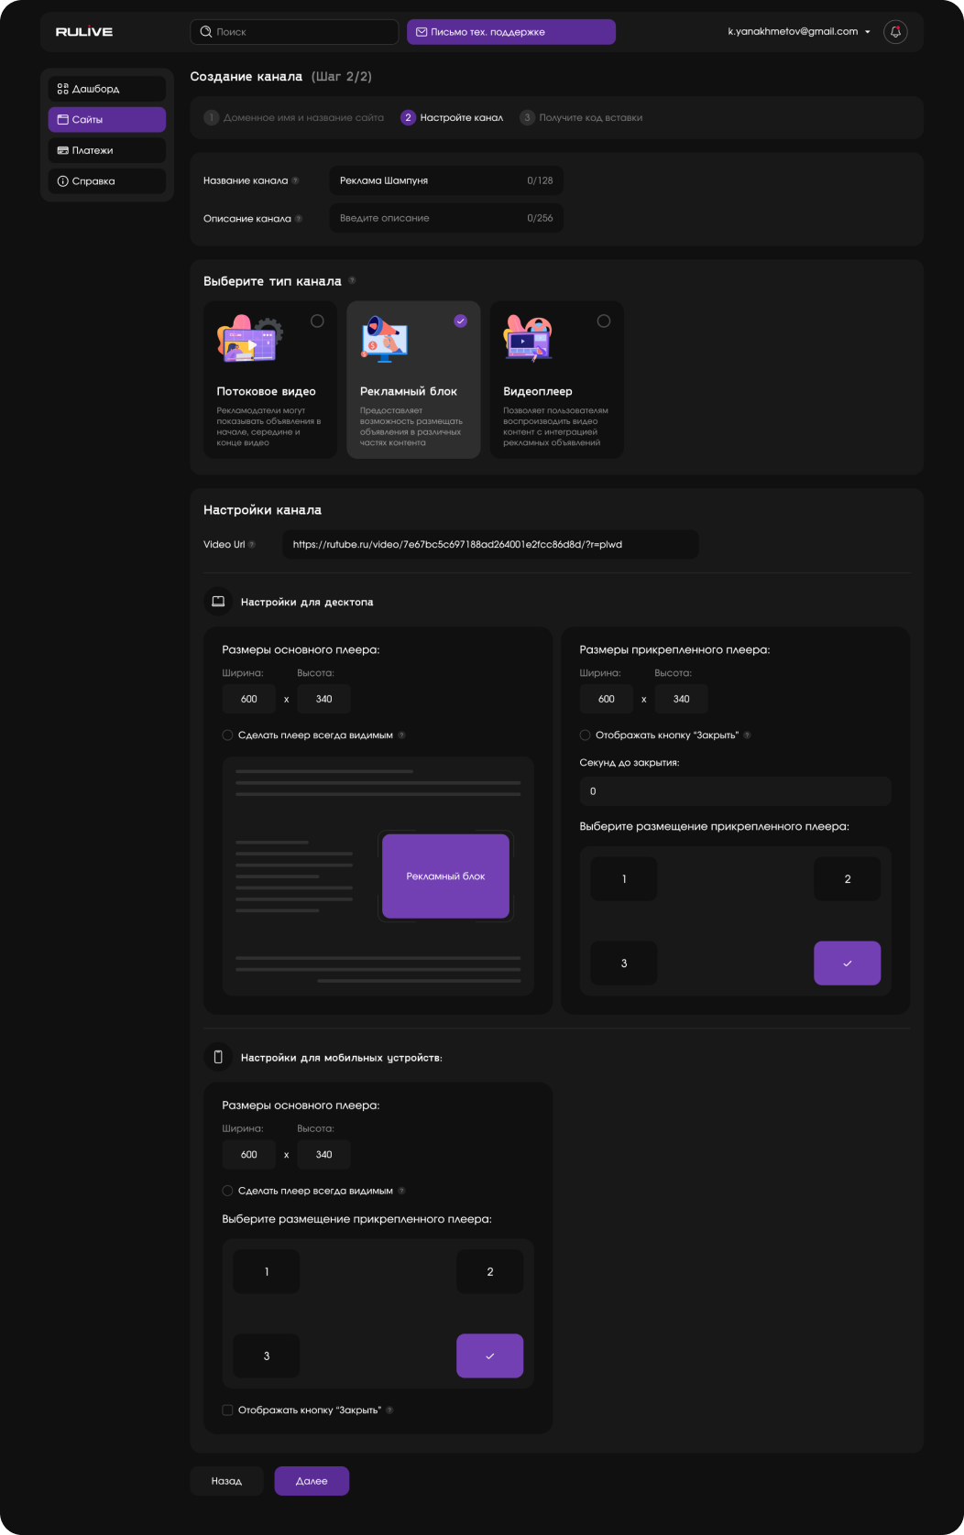The height and width of the screenshot is (1535, 964).
Task: Click help icon next to Название канала
Action: (x=295, y=181)
